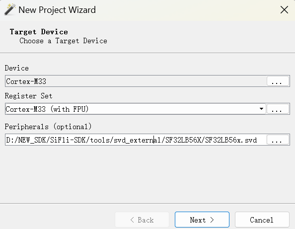Click the "Choose a Target Device" subtitle

coord(64,41)
